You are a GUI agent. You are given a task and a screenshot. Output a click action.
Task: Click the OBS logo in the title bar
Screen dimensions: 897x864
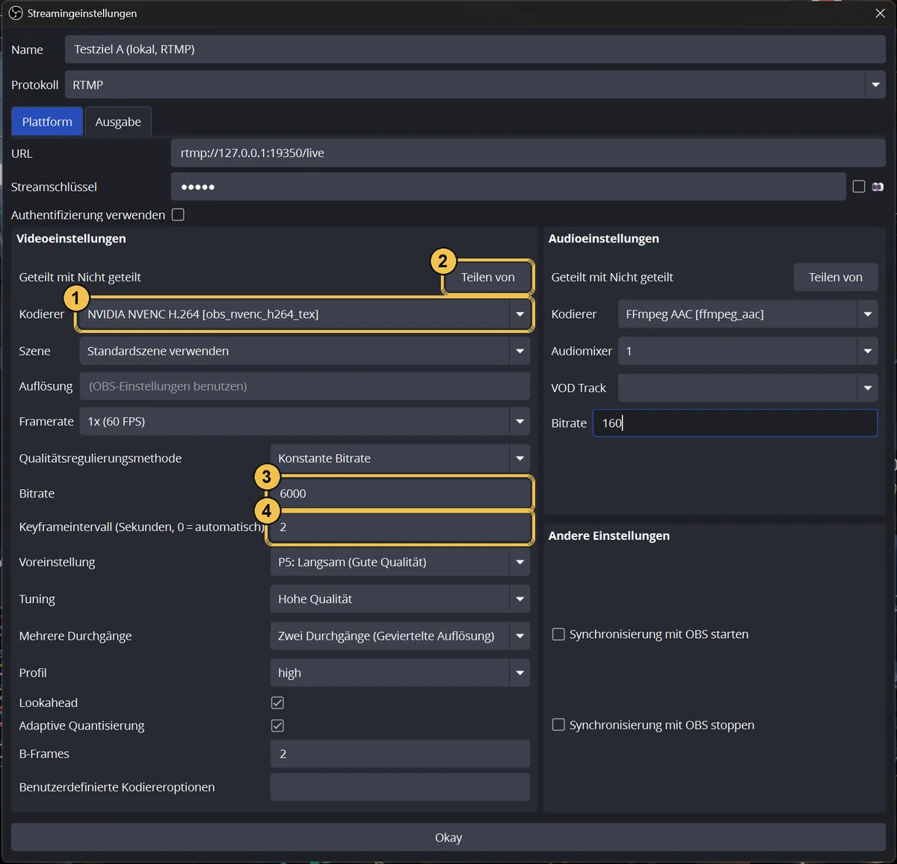[16, 13]
